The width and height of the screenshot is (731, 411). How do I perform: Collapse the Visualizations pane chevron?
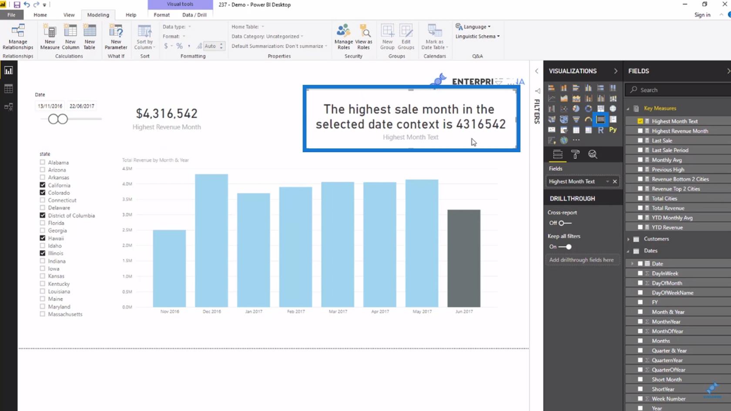[616, 71]
